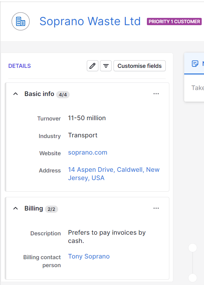Click the 4/4 counter beside Basic info
This screenshot has height=285, width=204.
coord(63,94)
